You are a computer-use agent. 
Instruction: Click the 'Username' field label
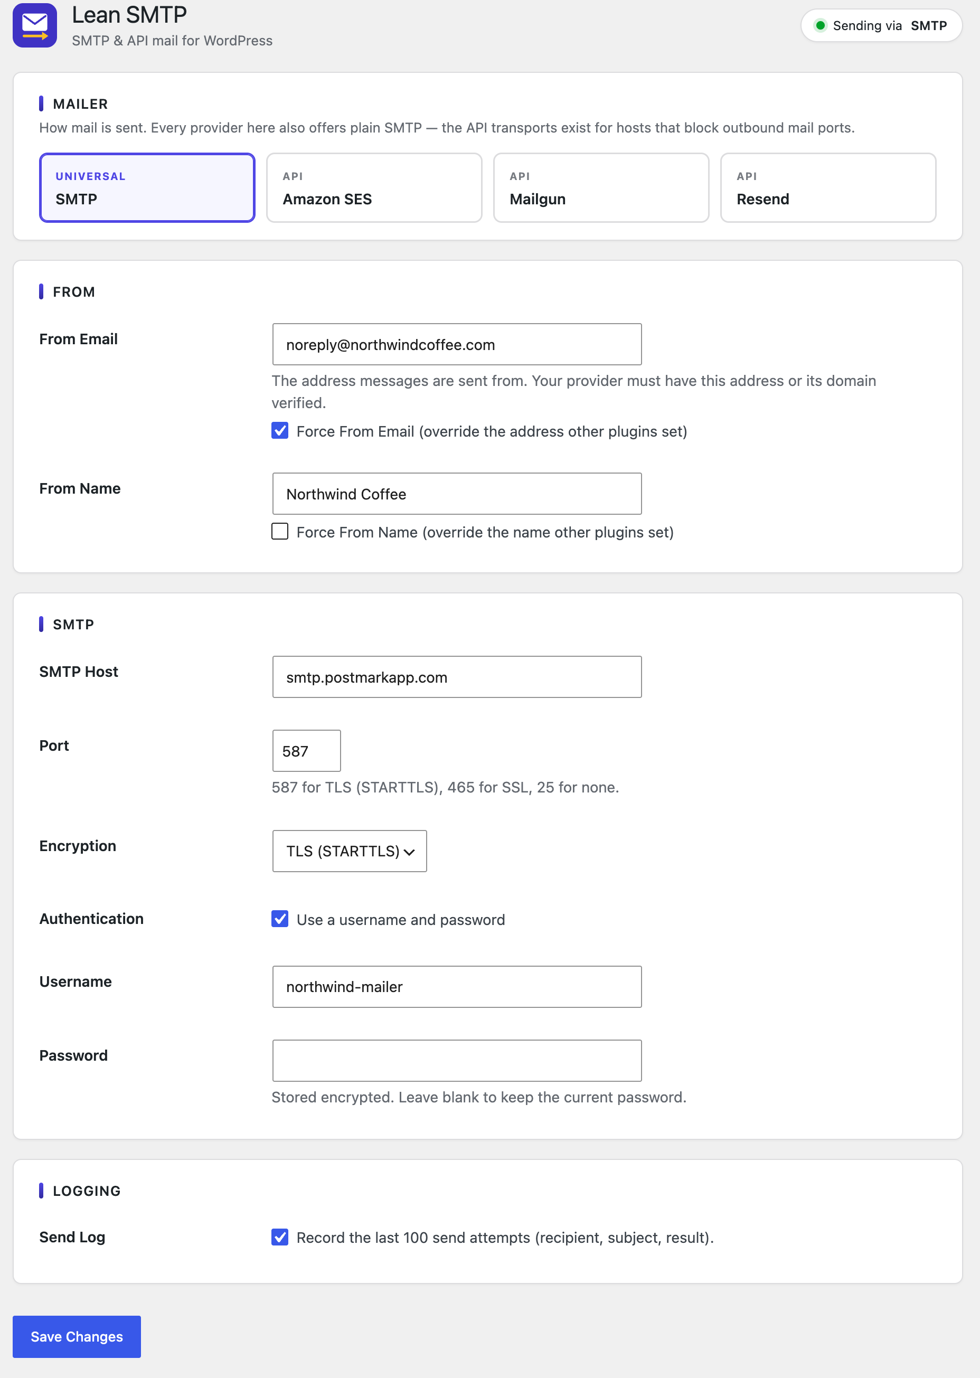point(76,981)
